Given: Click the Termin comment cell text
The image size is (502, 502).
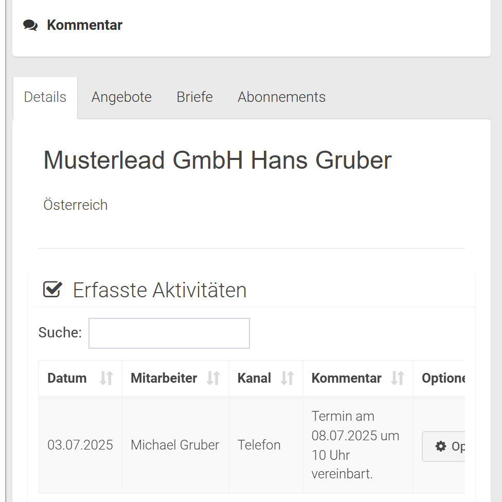Looking at the screenshot, I should click(x=355, y=445).
